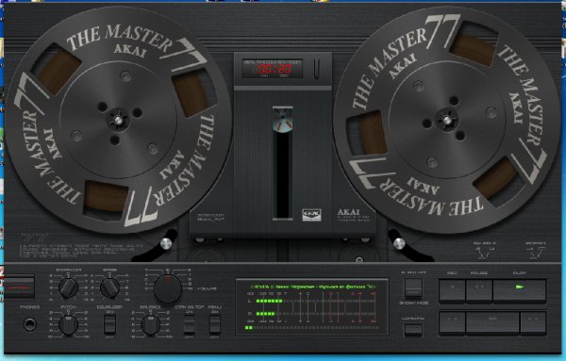Click the AKAI logo on the head cover
566x361 pixels.
coord(348,212)
